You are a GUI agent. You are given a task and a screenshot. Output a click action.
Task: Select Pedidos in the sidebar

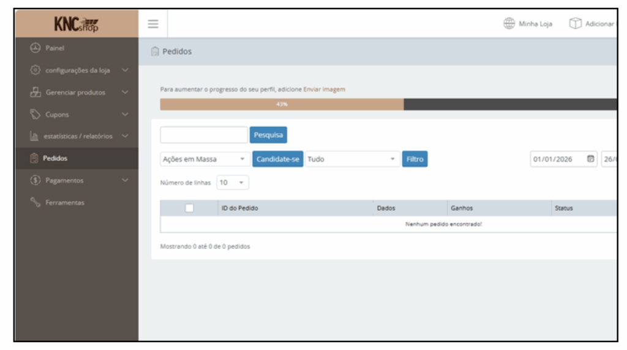pos(56,158)
